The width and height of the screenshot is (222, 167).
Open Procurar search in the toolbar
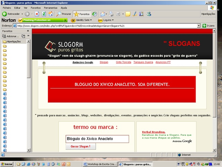click(63, 14)
